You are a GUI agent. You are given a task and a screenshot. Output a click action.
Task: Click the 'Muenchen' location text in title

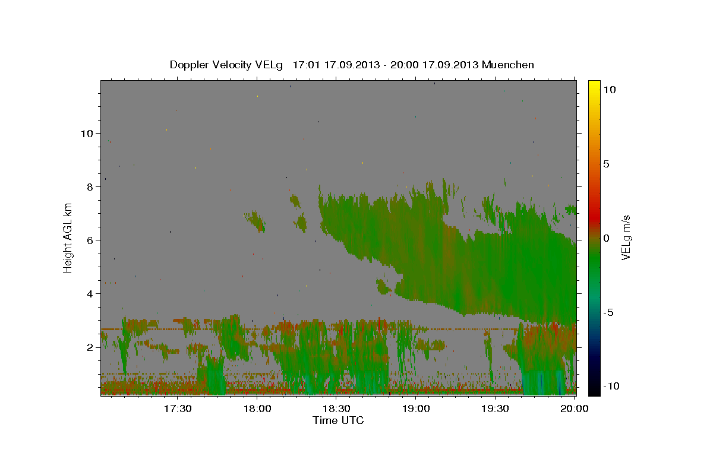click(x=508, y=65)
